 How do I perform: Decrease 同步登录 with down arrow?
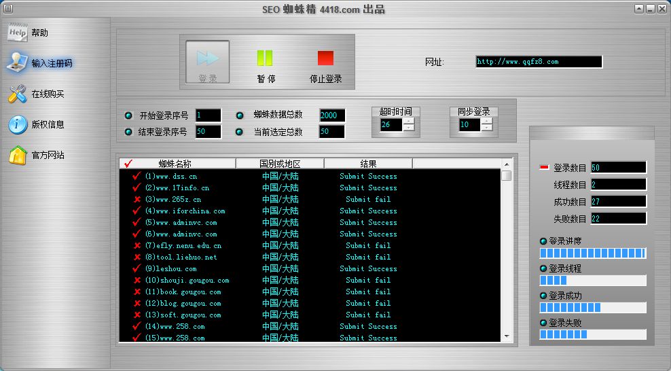coord(486,128)
